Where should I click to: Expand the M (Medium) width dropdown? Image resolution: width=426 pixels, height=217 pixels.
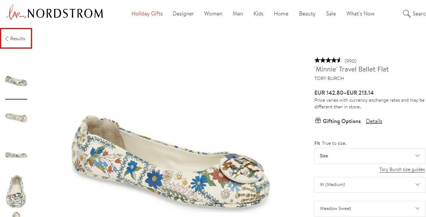point(370,185)
